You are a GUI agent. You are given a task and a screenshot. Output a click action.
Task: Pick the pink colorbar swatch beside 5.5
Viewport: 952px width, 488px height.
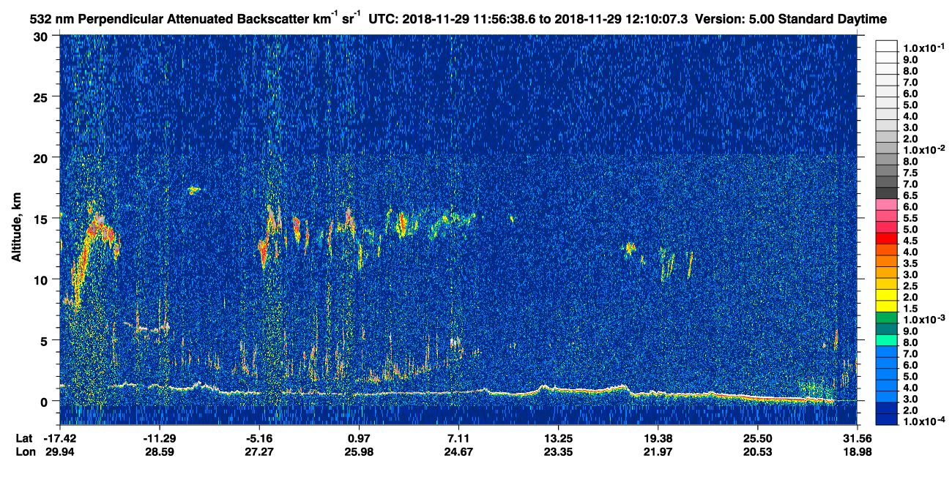click(x=887, y=216)
